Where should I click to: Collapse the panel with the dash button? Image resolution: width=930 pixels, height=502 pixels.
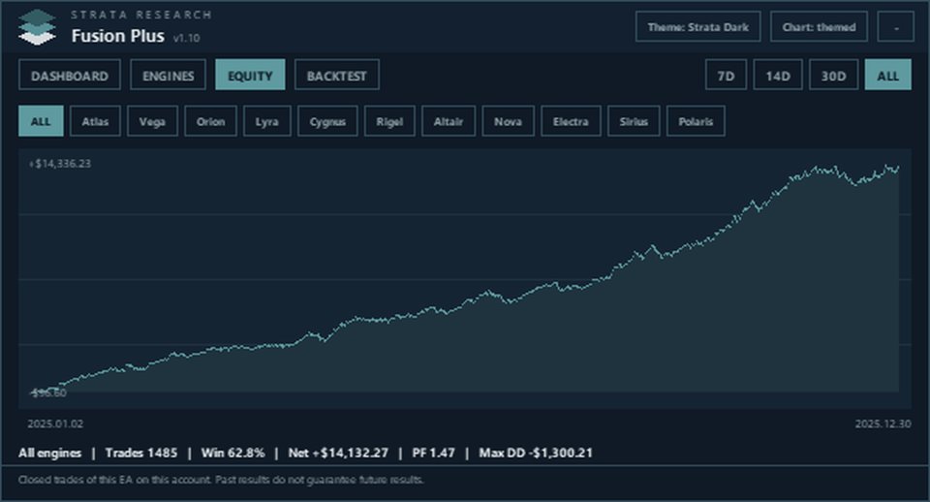pos(895,27)
